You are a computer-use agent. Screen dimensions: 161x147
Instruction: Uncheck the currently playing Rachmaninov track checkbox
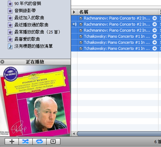[81, 24]
